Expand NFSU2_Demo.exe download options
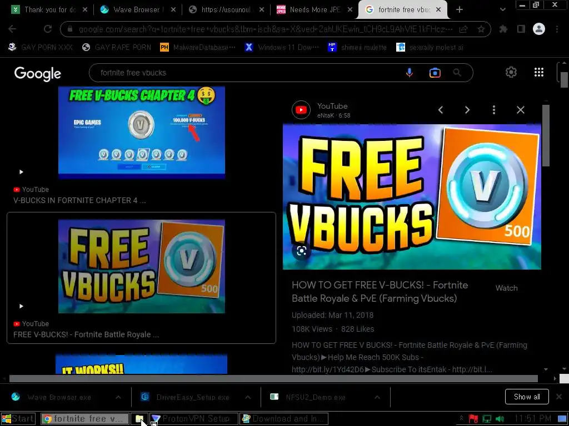The image size is (569, 426). point(377,397)
